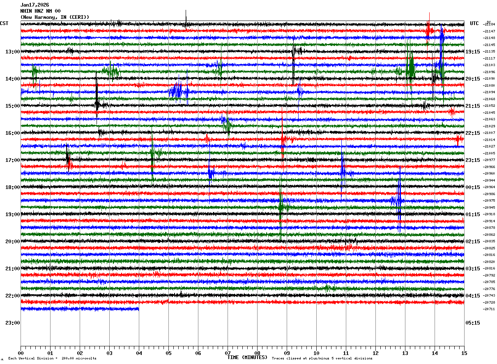Select the station code "NHIN HNZ NM 00"
Viewport: 497px width, 364px height.
pyautogui.click(x=40, y=11)
